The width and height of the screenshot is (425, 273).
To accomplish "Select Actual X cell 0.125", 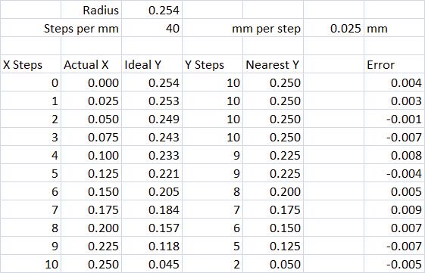I will pos(92,173).
